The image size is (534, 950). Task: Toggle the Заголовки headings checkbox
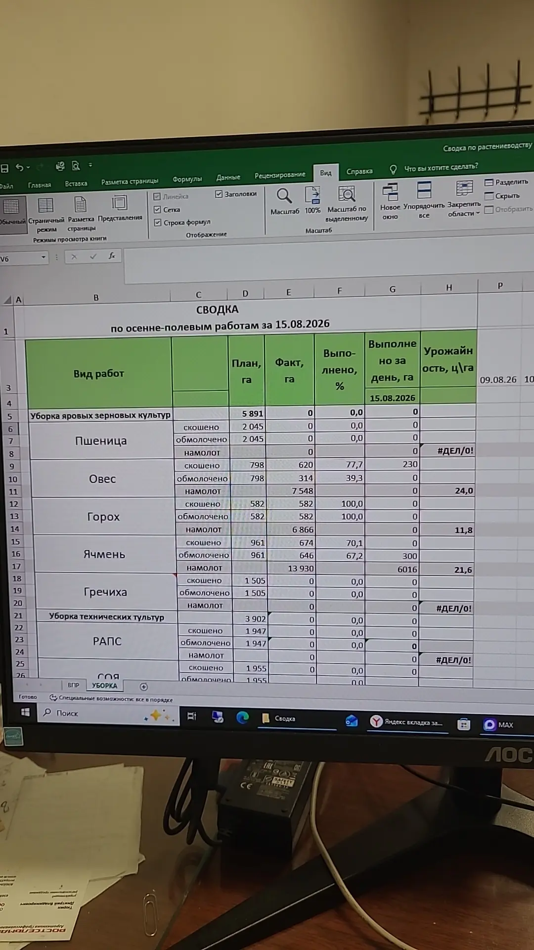coord(236,194)
